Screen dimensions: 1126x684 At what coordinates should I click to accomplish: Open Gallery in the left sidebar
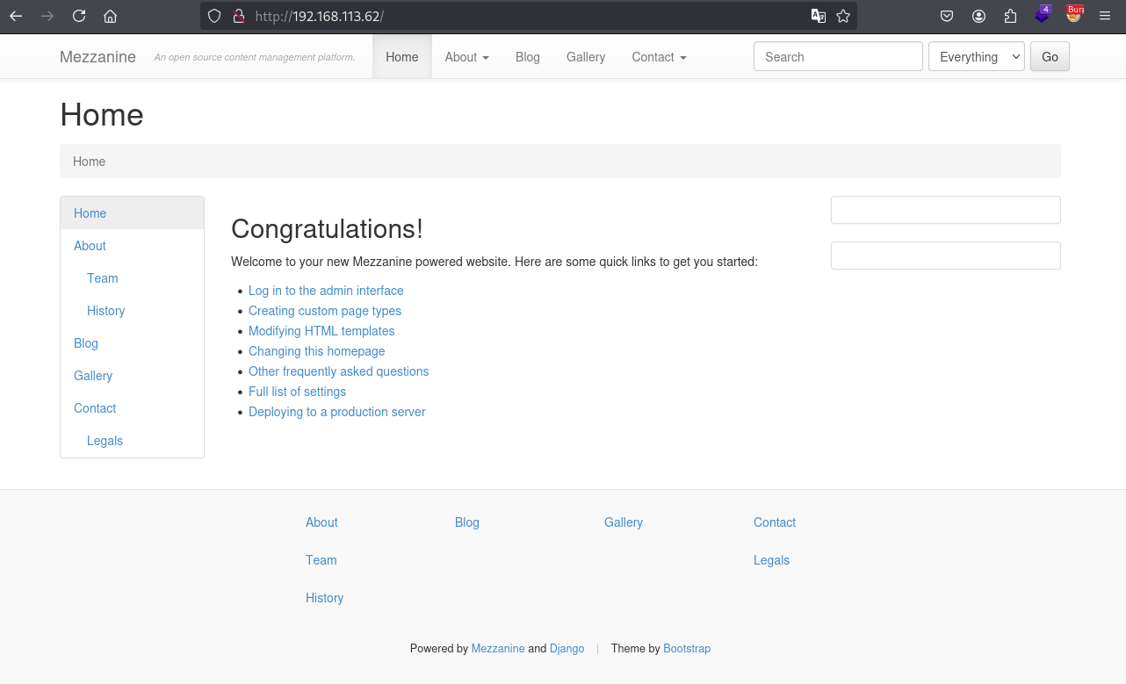coord(132,376)
